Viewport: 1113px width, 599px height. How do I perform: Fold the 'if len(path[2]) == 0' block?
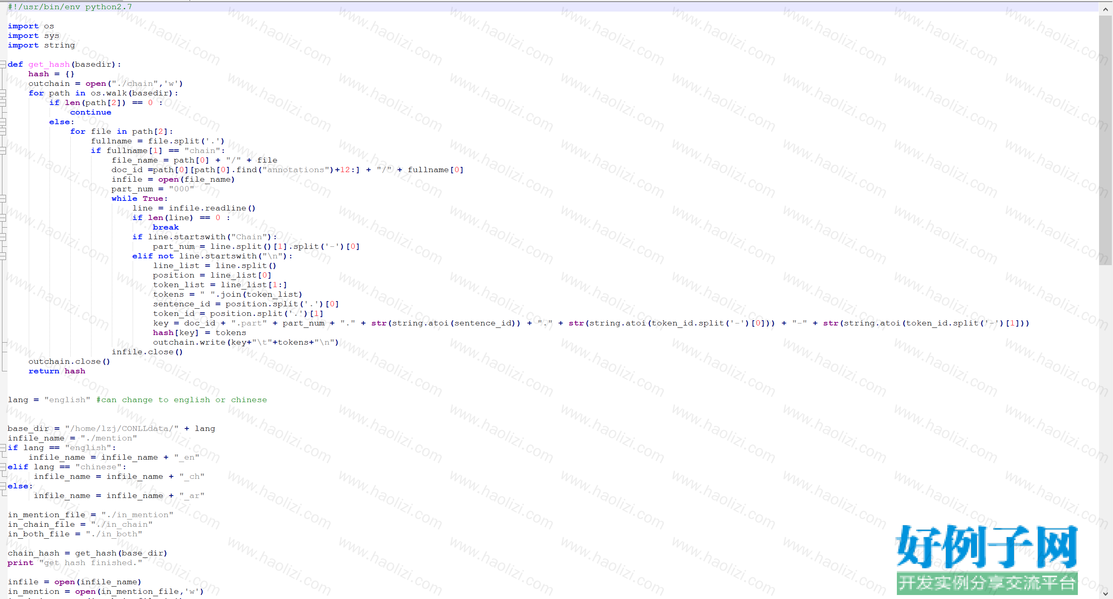(3, 103)
